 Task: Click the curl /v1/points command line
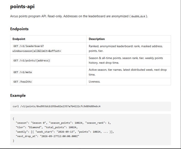56,106
